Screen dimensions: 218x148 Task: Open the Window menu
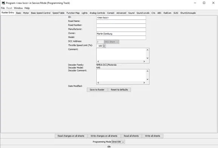(x=18, y=8)
